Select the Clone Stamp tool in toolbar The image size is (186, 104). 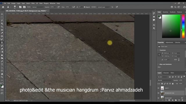pyautogui.click(x=2, y=42)
